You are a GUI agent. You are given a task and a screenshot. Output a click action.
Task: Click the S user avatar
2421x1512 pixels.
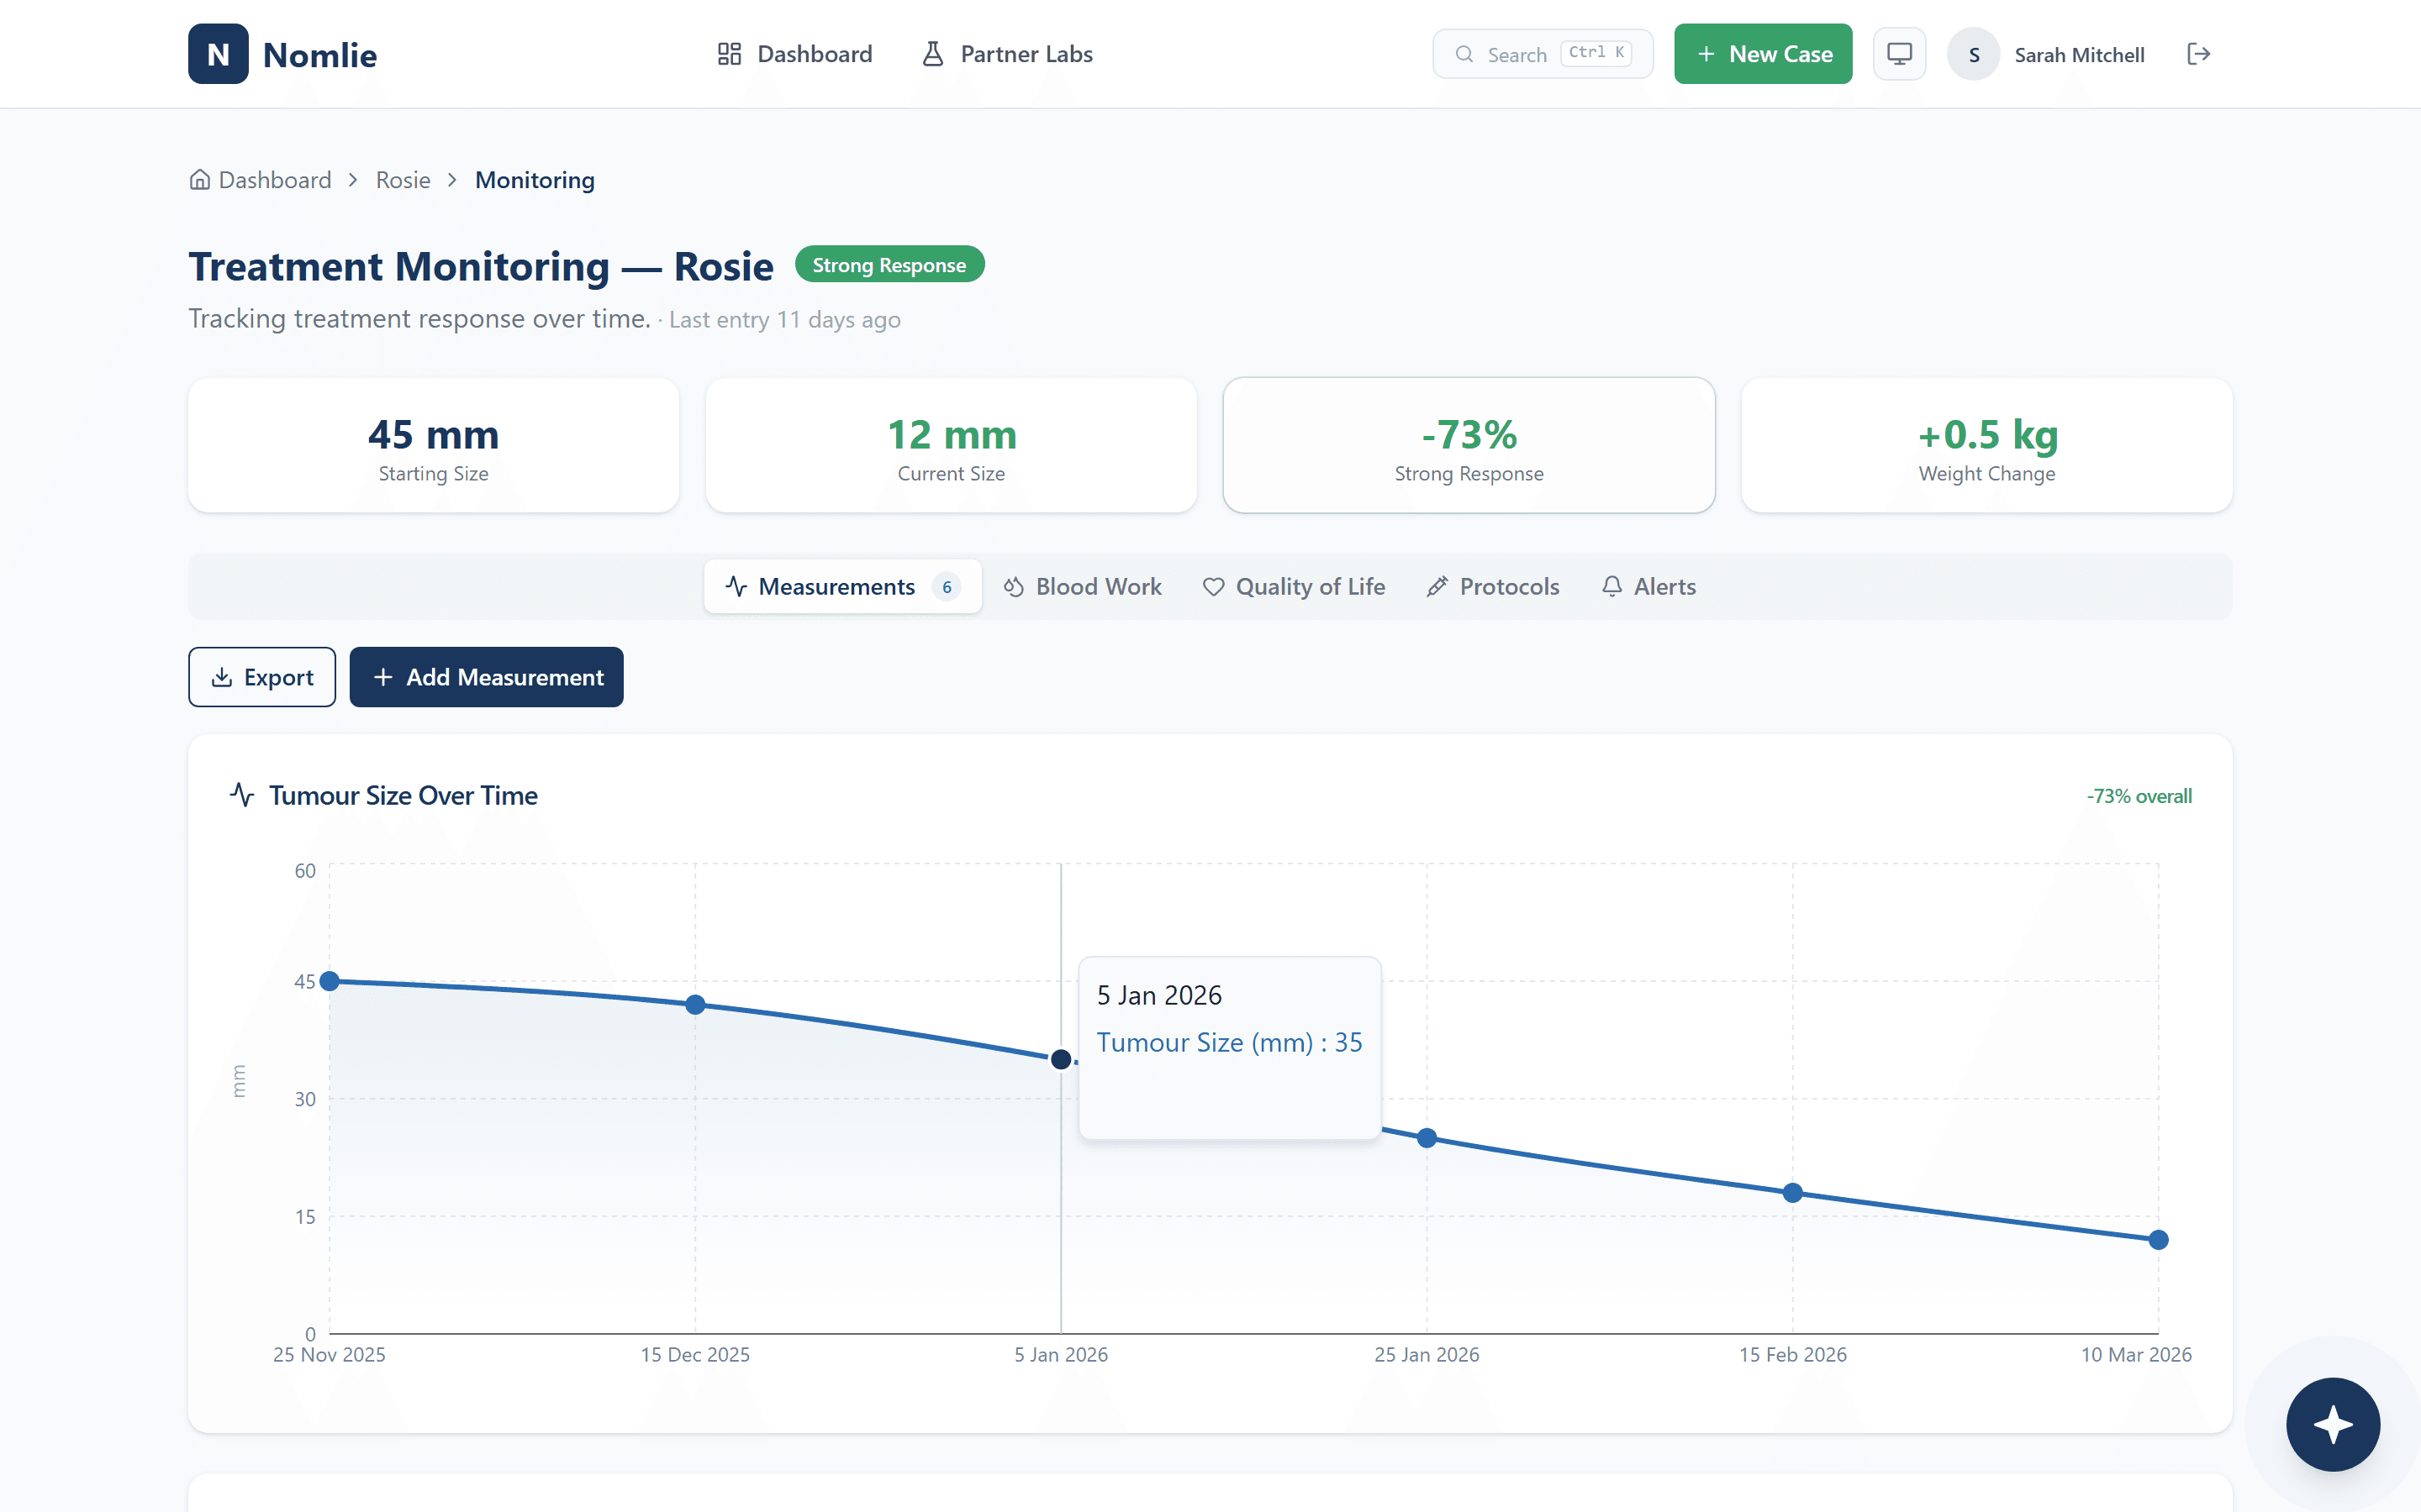click(x=1973, y=55)
